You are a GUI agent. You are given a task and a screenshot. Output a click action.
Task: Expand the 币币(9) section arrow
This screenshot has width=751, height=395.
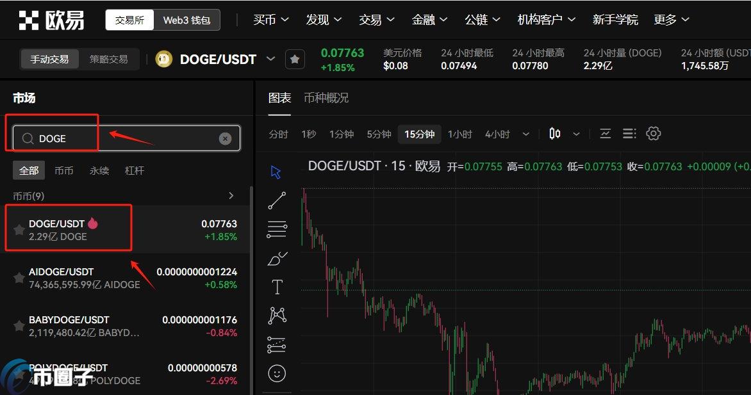pos(231,195)
